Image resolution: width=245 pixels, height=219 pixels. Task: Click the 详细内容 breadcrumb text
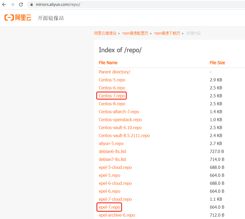[193, 33]
